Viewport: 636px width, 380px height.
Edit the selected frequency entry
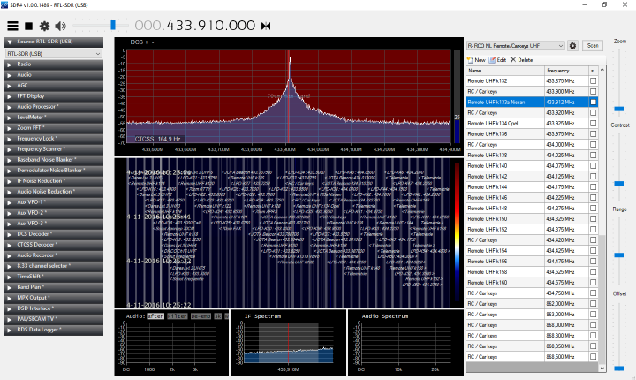pos(497,59)
